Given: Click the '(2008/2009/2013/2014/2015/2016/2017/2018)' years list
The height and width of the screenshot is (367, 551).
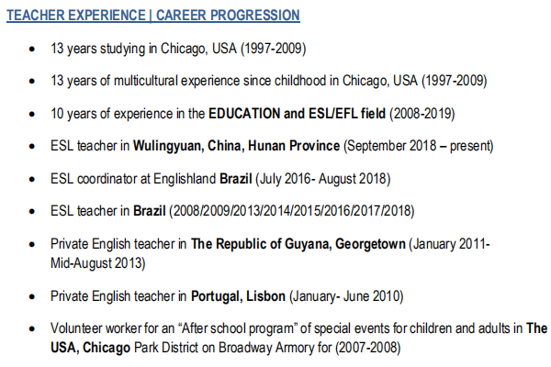Looking at the screenshot, I should [291, 211].
